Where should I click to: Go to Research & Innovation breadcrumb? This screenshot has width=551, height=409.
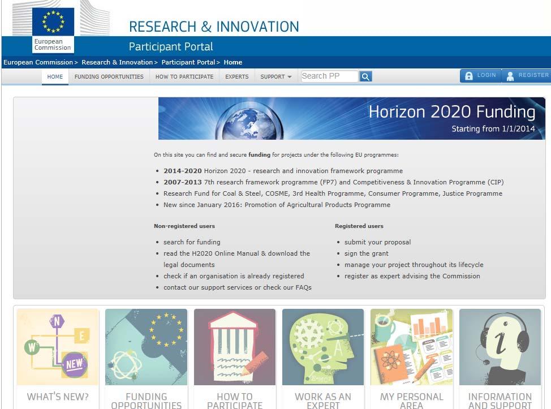click(117, 62)
